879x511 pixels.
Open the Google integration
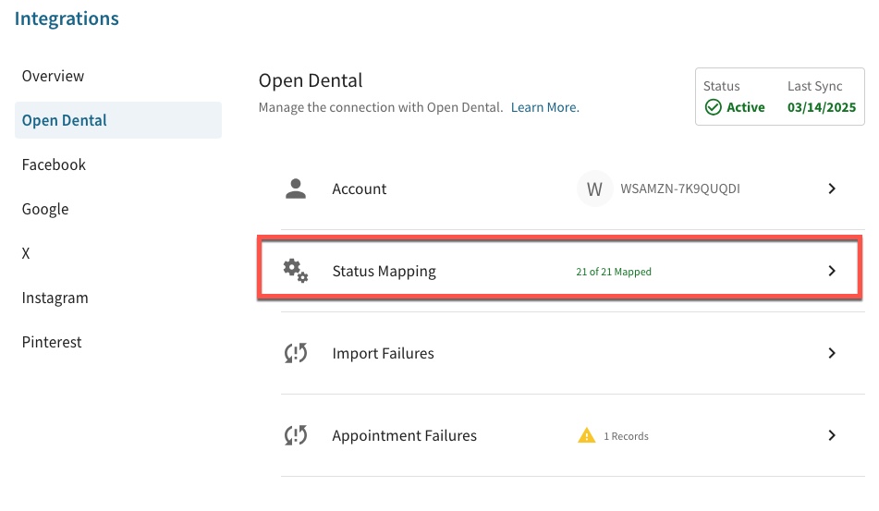pyautogui.click(x=45, y=209)
